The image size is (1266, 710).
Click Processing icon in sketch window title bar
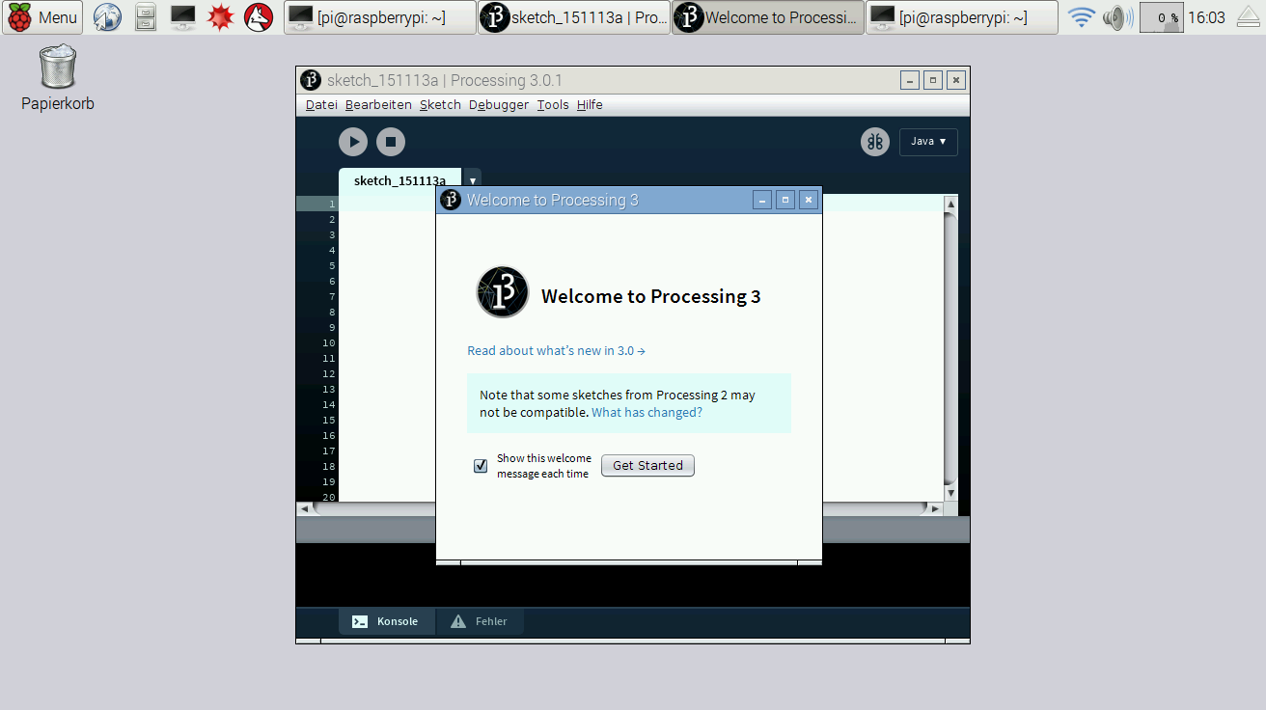point(311,80)
